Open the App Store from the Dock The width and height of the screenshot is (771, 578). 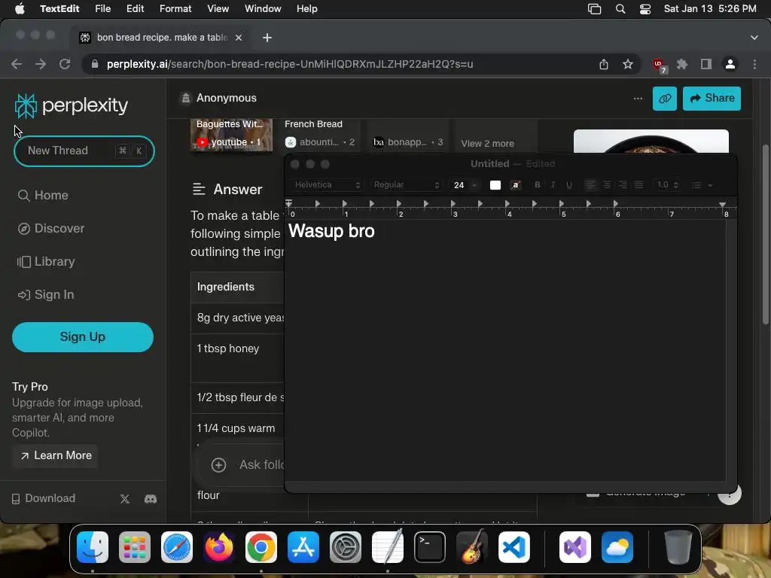click(303, 547)
